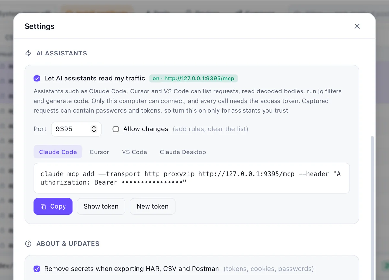Uncheck Remove secrets when exporting
389x280 pixels.
pos(37,269)
